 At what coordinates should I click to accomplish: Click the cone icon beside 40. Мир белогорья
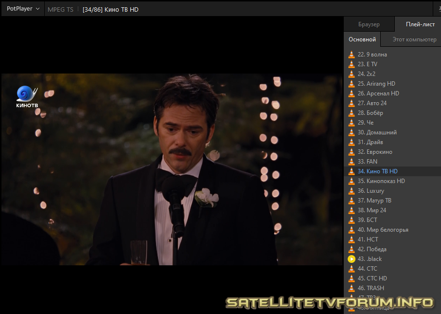click(x=352, y=230)
